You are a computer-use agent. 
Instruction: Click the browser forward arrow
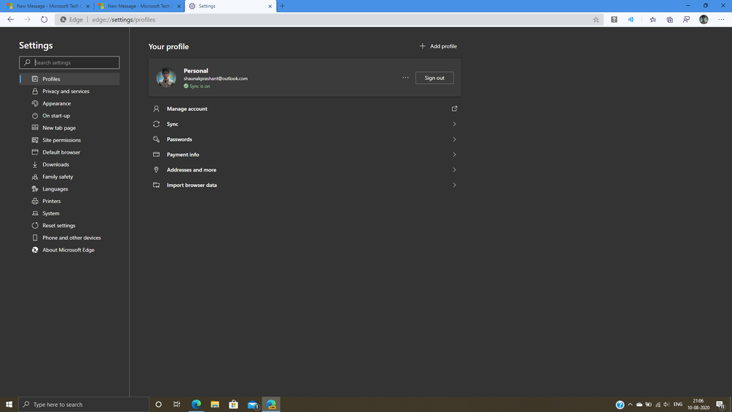pyautogui.click(x=27, y=20)
